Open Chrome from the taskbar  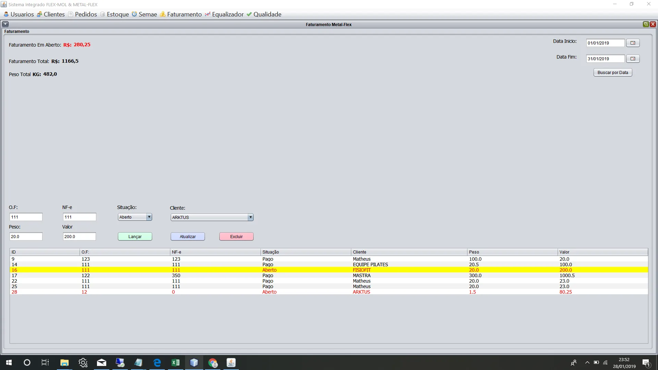213,362
